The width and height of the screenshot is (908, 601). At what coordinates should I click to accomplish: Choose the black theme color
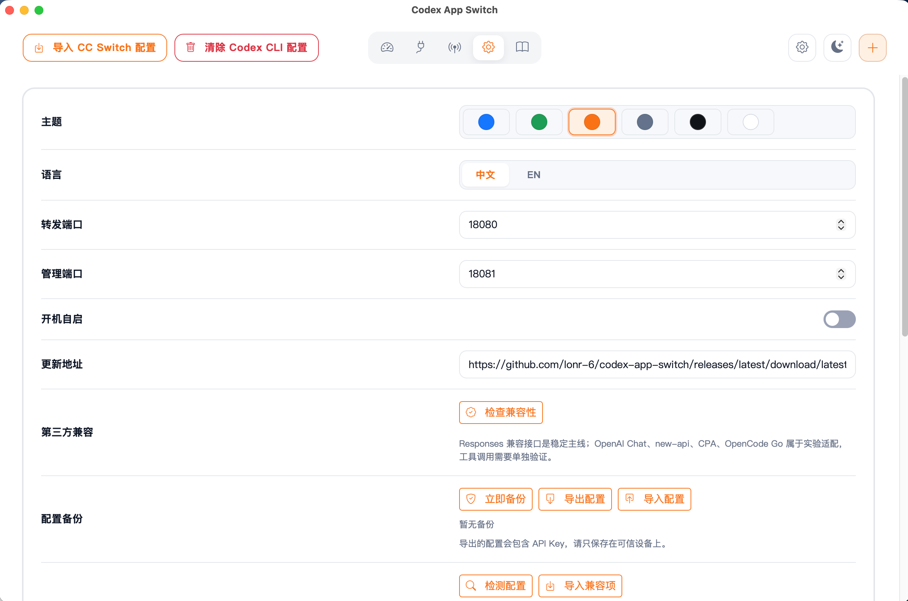click(x=698, y=122)
